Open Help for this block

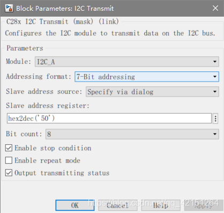pos(161,205)
